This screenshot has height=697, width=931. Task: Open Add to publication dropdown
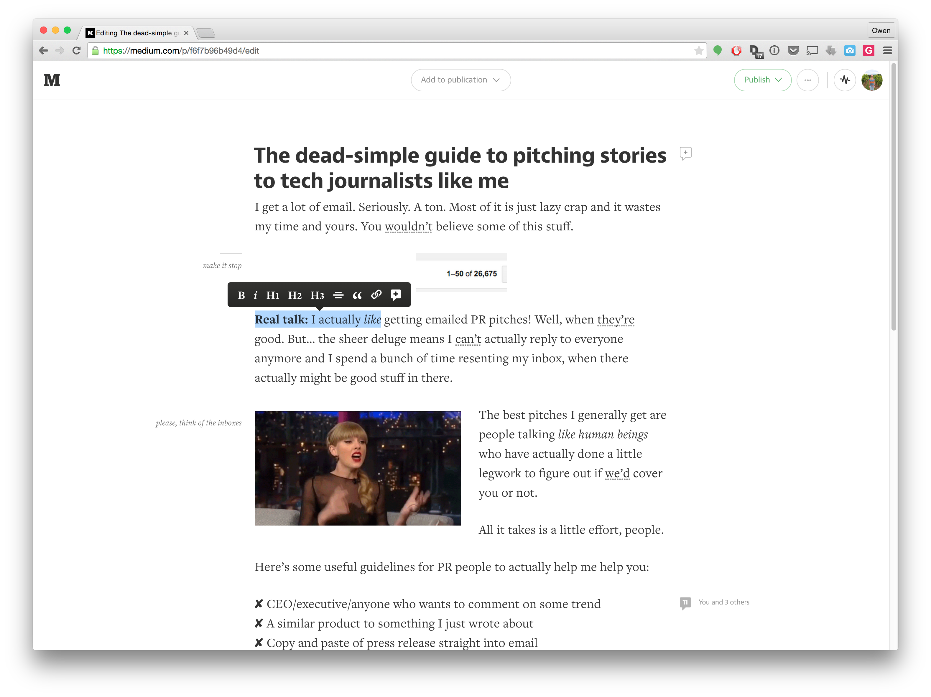tap(461, 80)
